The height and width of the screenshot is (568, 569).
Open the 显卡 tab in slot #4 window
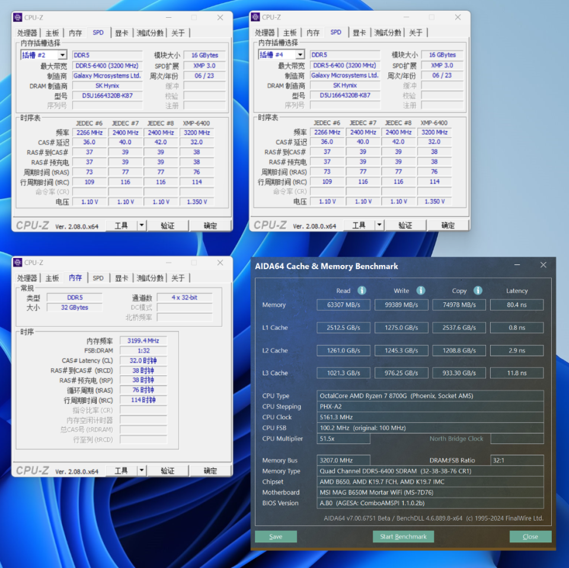point(359,33)
